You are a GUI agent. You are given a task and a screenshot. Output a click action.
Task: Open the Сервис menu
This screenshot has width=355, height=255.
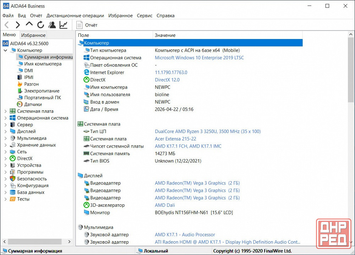point(144,16)
